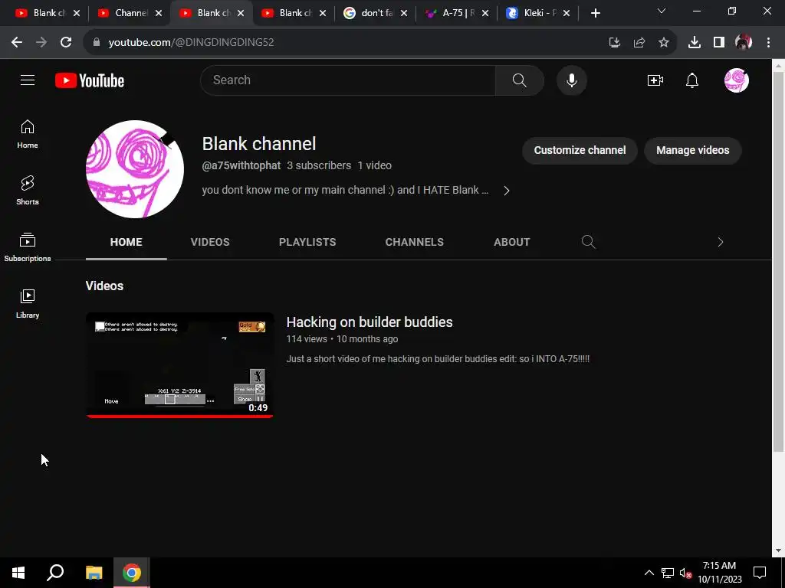Open File Explorer from taskbar

tap(94, 573)
